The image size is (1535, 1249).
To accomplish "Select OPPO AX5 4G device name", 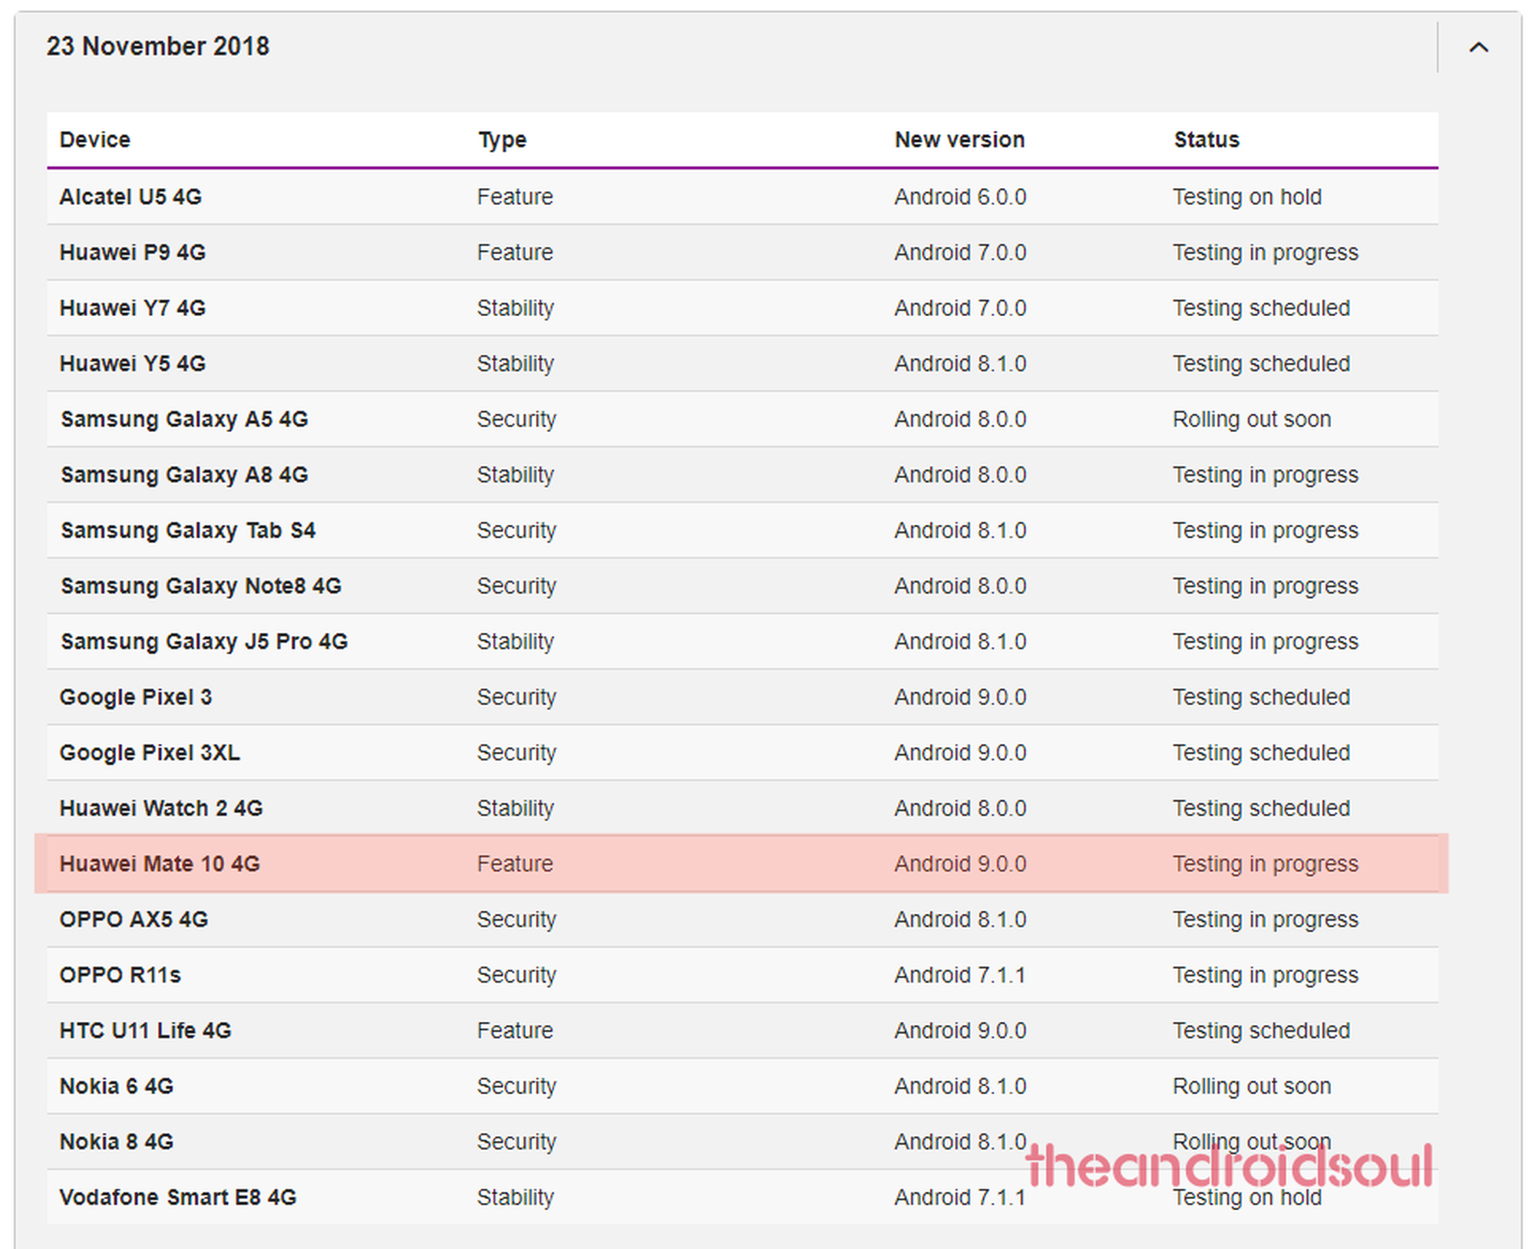I will tap(134, 919).
